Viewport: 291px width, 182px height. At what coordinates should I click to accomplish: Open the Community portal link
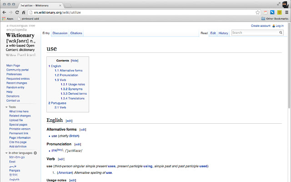17,70
